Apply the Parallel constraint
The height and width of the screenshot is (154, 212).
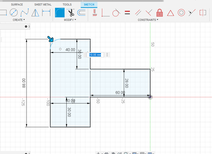138,12
